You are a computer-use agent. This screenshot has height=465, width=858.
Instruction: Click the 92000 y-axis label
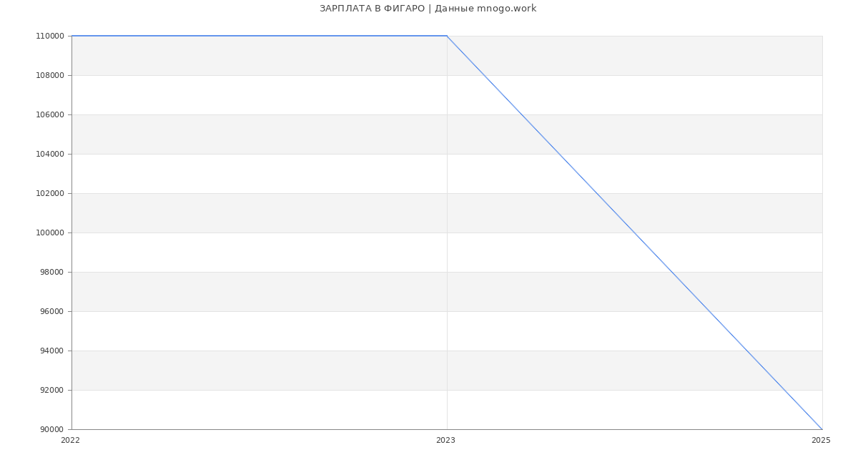click(x=52, y=391)
